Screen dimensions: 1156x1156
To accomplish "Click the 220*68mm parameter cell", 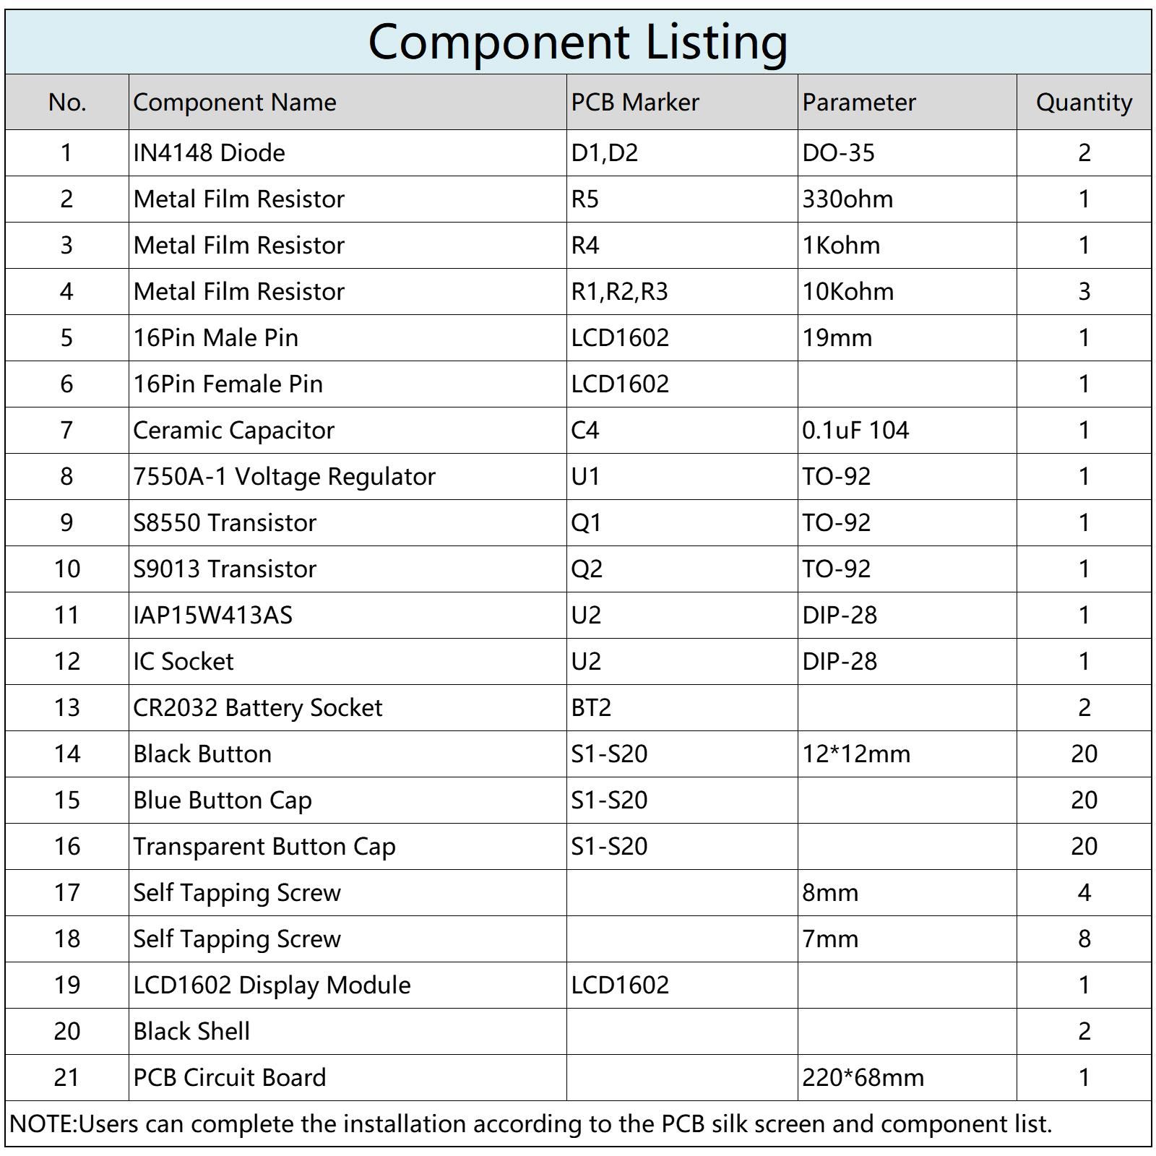I will pyautogui.click(x=863, y=1078).
